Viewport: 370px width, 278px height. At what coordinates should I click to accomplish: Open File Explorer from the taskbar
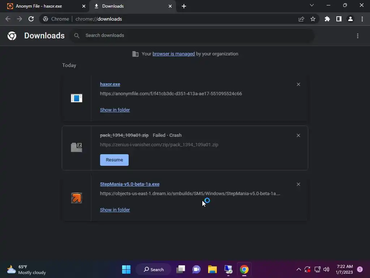coord(212,269)
